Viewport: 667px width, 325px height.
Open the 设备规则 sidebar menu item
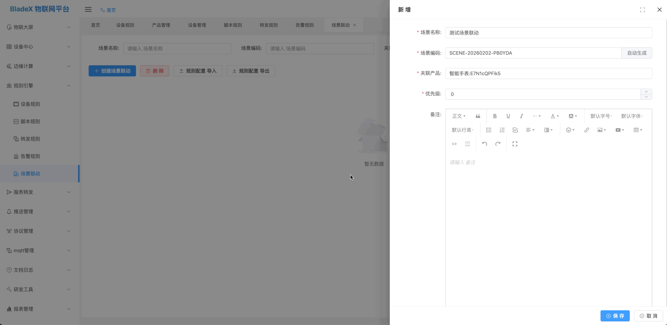point(30,104)
